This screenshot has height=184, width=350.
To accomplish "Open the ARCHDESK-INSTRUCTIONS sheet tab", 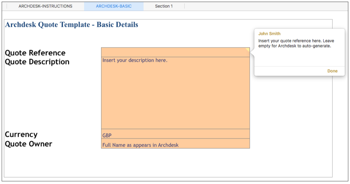I will point(45,6).
